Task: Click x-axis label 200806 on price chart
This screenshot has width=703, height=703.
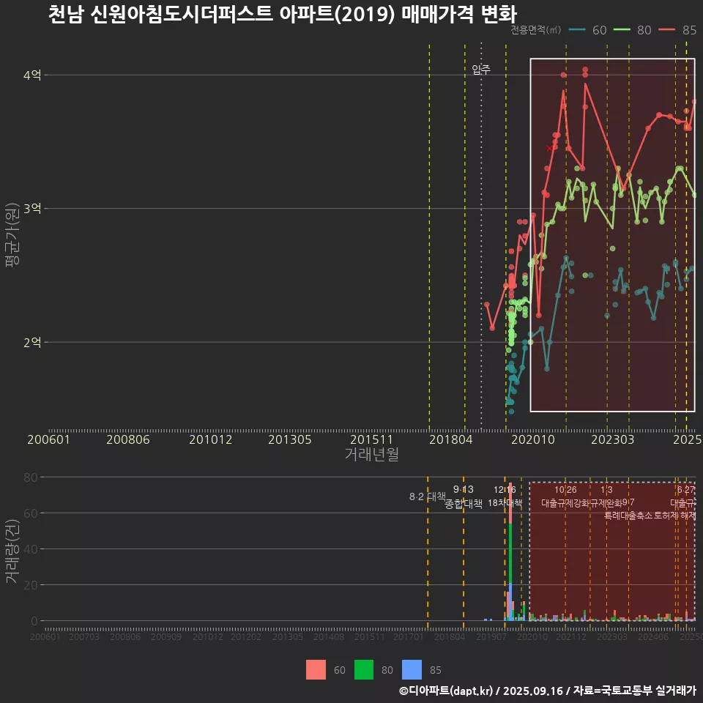Action: pyautogui.click(x=127, y=439)
